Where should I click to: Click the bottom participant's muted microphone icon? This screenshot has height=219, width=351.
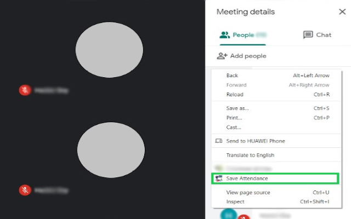25,190
